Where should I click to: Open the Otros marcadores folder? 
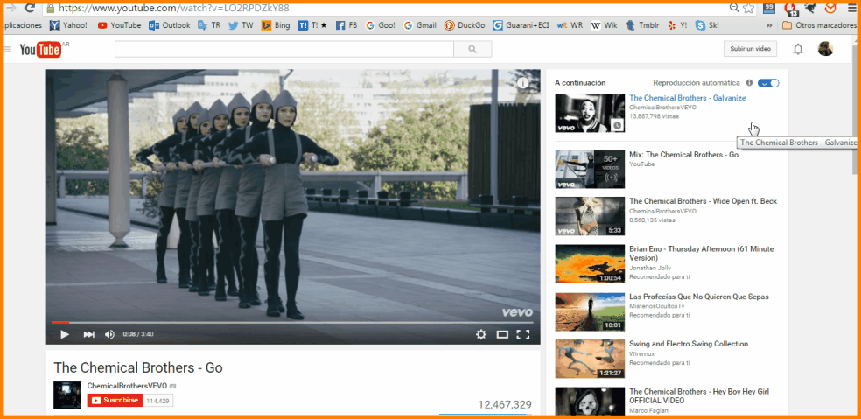click(x=819, y=25)
